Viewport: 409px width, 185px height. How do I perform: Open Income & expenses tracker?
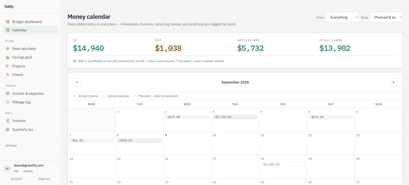pos(31,93)
